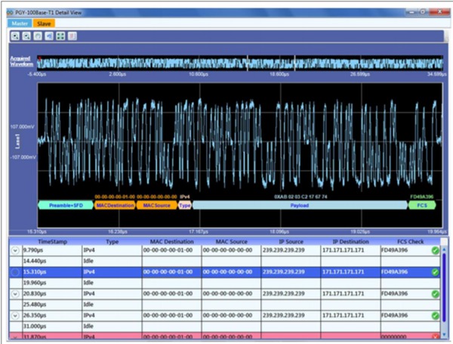453x344 pixels.
Task: Switch to the Slave tab
Action: point(44,23)
